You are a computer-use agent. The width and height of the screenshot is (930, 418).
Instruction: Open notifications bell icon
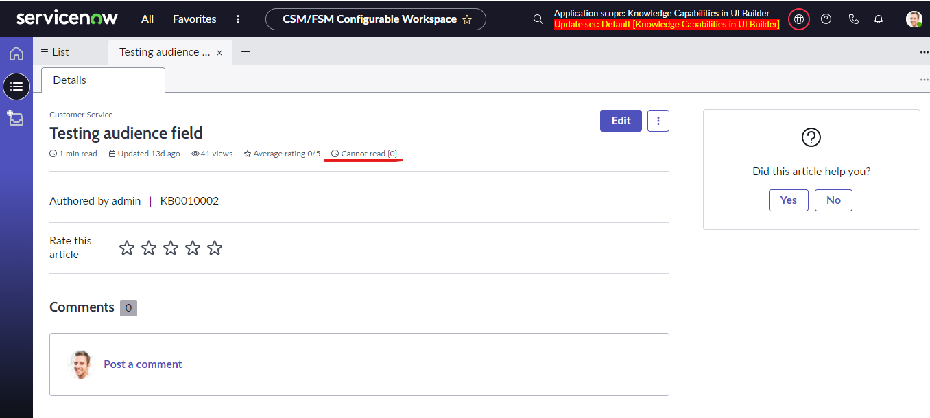[879, 19]
